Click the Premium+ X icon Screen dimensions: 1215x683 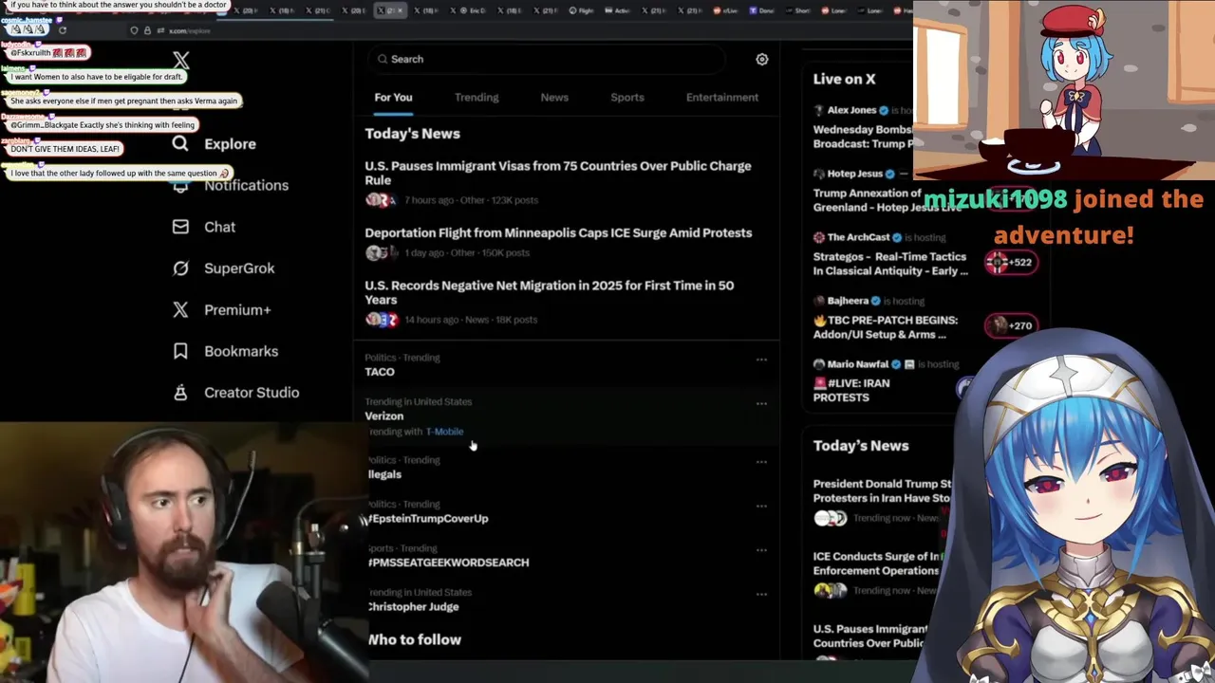180,310
